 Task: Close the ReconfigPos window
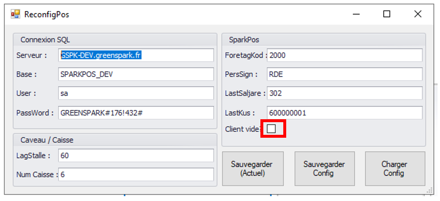click(x=418, y=14)
